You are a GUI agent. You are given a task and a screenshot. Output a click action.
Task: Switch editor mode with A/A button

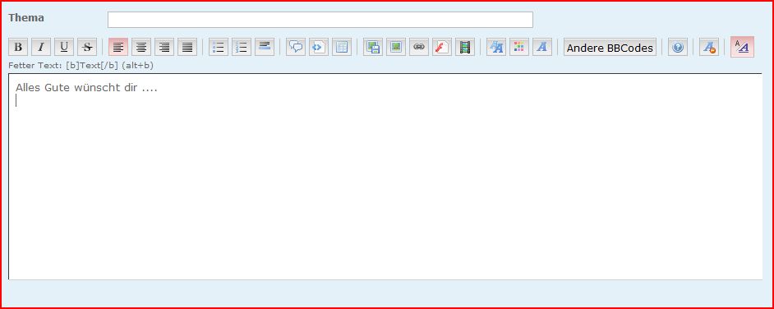click(x=742, y=48)
